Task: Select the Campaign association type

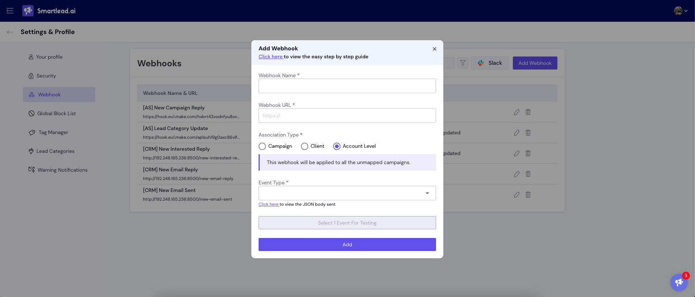Action: tap(262, 146)
